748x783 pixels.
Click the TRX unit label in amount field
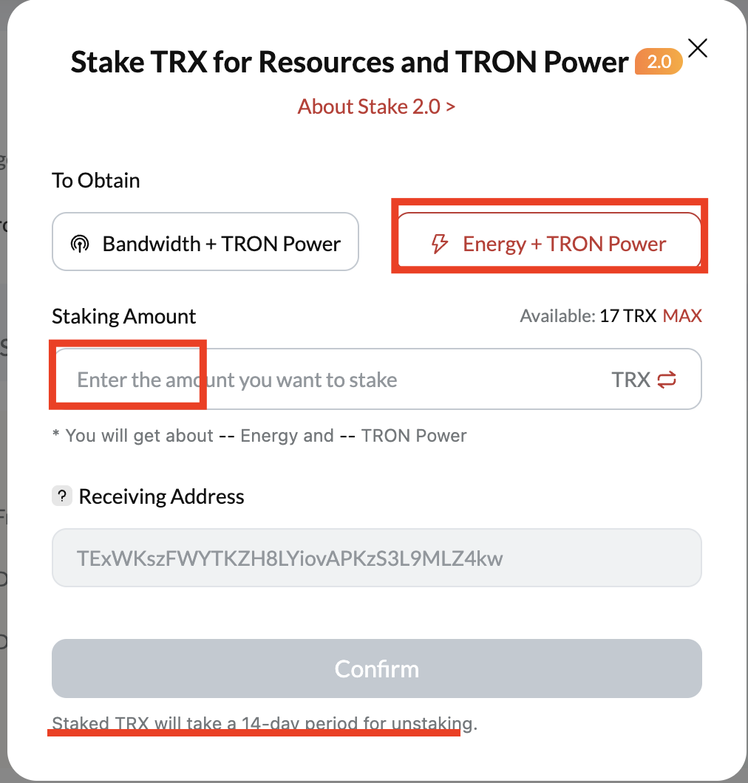coord(630,380)
